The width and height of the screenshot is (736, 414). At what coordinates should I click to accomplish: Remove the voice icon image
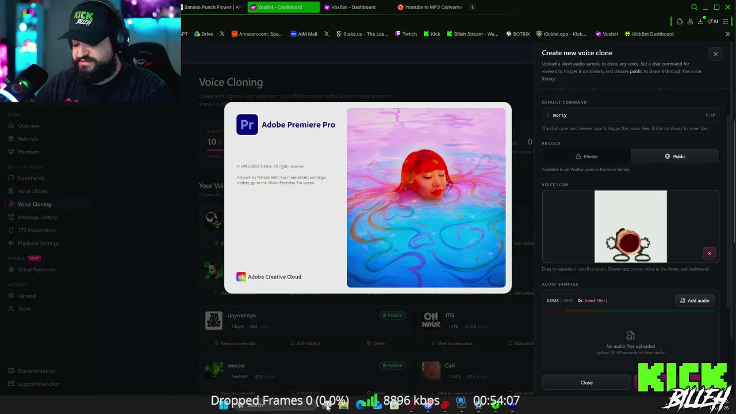click(709, 254)
